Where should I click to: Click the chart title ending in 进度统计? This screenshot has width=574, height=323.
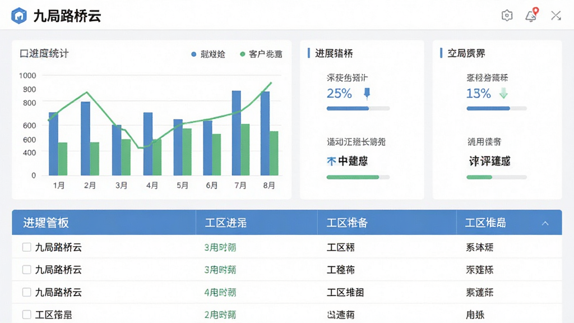44,53
